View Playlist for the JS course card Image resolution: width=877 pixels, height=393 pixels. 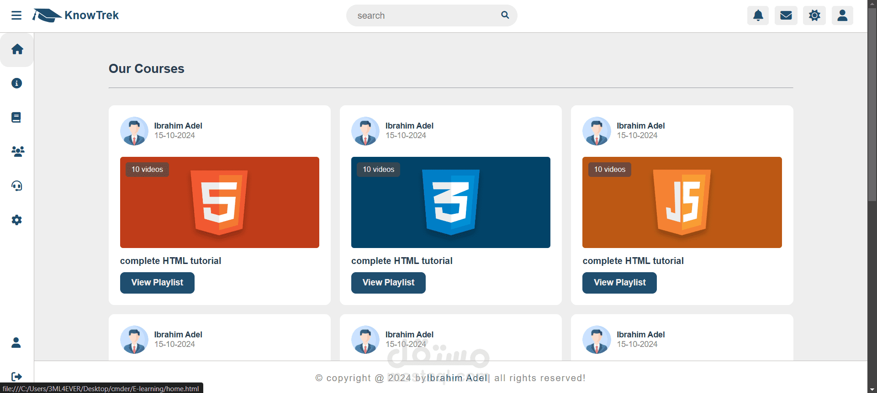pos(619,283)
